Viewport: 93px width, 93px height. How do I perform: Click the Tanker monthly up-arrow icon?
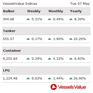point(50,39)
